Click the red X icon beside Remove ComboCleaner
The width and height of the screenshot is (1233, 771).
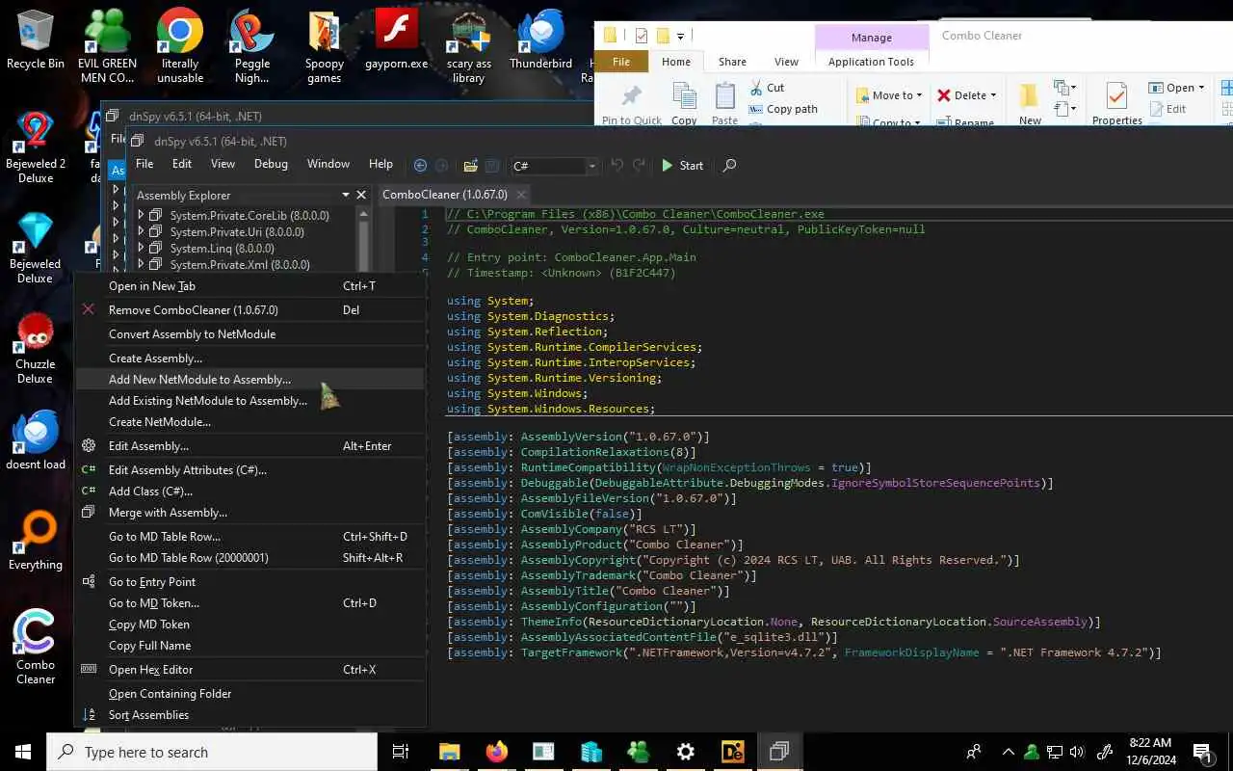click(x=89, y=309)
